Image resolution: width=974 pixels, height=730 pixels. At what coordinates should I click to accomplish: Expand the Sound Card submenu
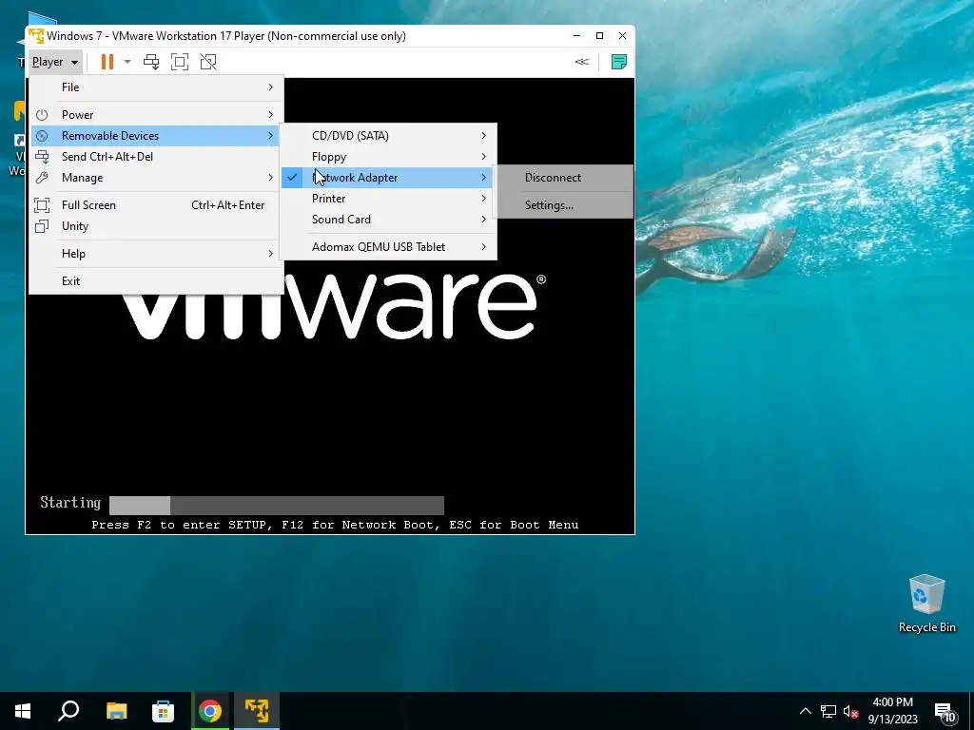click(388, 220)
